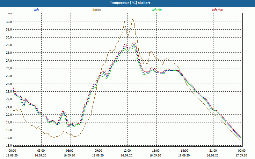
Task: Click the '16.09.20' date below 12:00
Action: [127, 155]
